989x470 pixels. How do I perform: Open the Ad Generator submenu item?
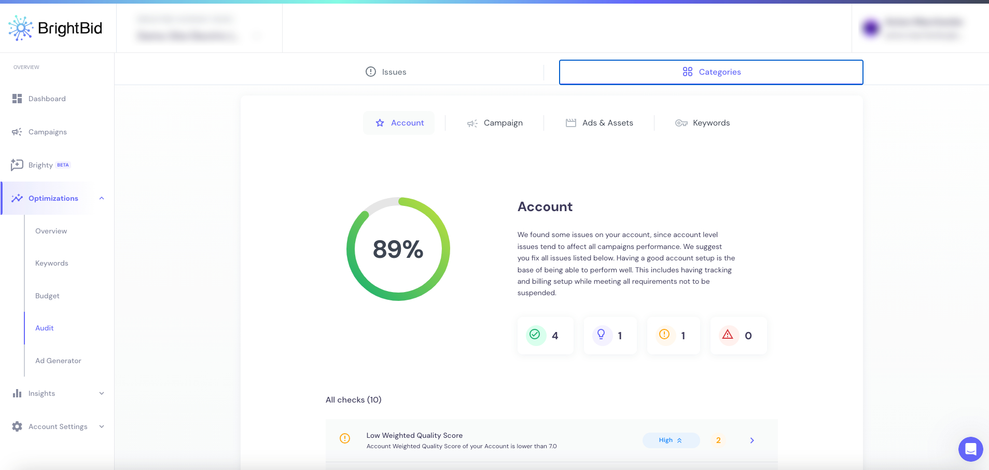pyautogui.click(x=58, y=361)
